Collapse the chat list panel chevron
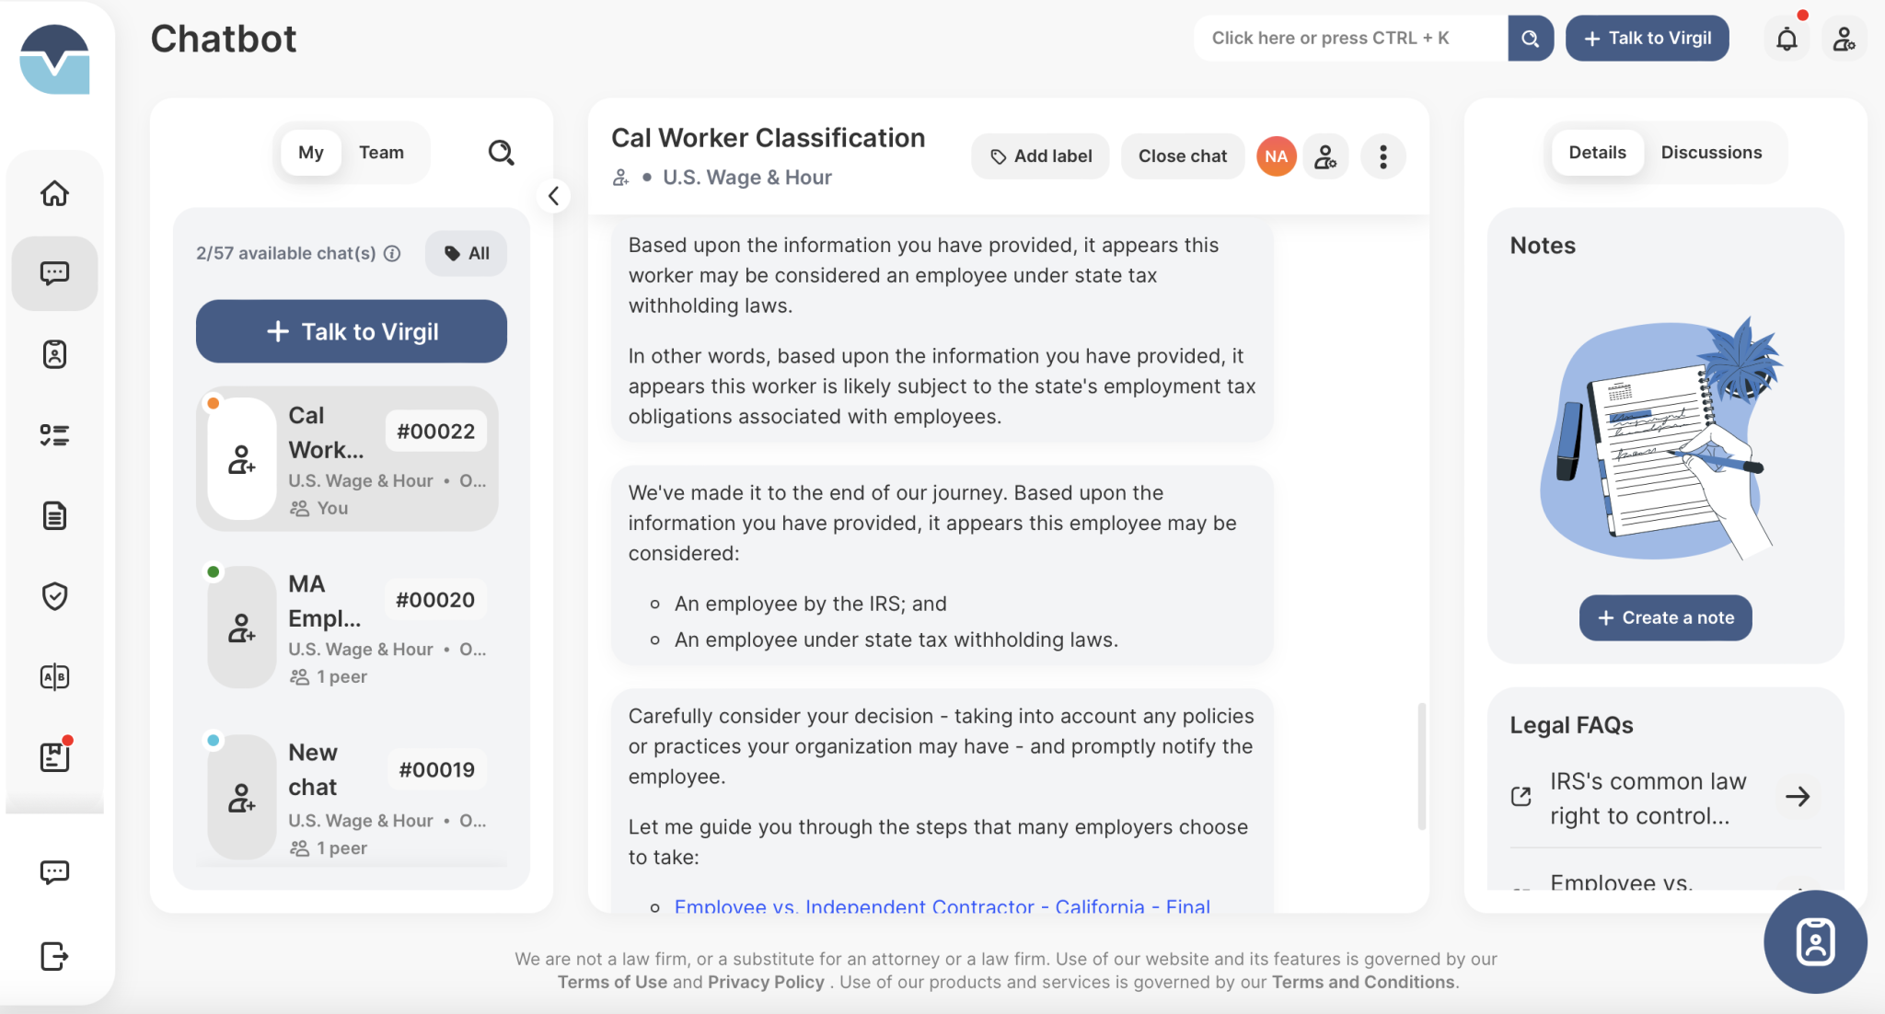This screenshot has height=1014, width=1885. click(553, 196)
